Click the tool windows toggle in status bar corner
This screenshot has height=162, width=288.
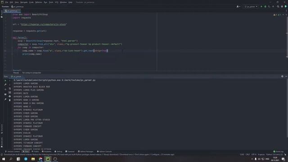(x=1, y=155)
